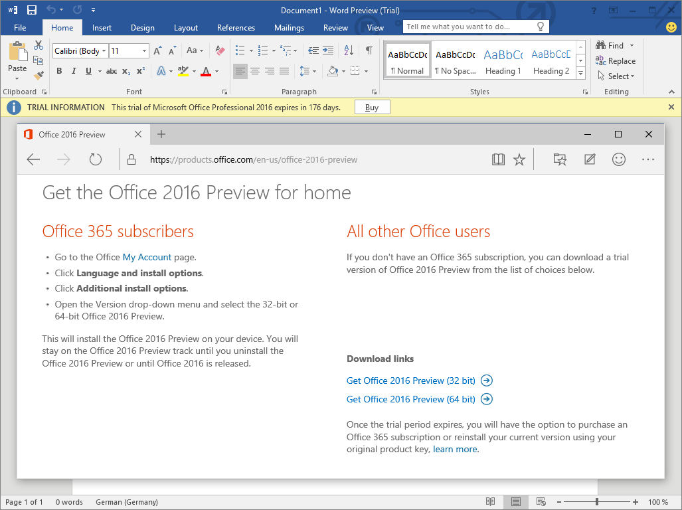Switch to Print Layout view in status bar
This screenshot has width=682, height=510.
point(516,502)
